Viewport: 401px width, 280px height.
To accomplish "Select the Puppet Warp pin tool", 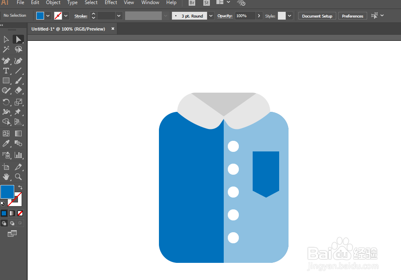I will 18,112.
